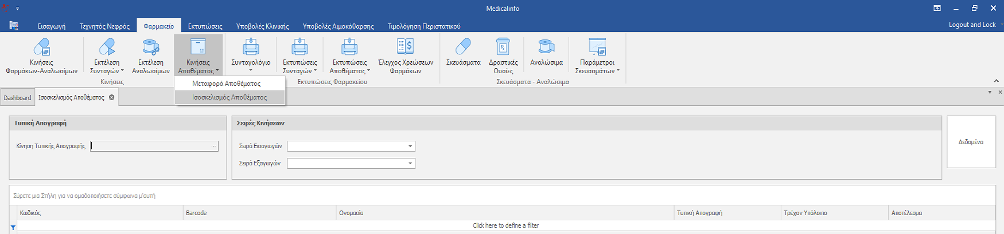Select Μεταφορά Αποθέματος menu entry

pyautogui.click(x=227, y=84)
